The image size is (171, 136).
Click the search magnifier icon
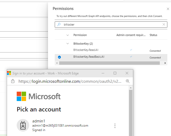[59, 25]
